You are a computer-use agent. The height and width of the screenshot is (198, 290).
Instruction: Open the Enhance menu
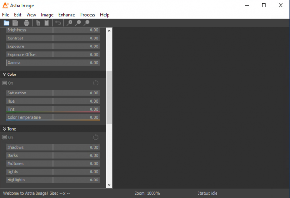(x=67, y=15)
